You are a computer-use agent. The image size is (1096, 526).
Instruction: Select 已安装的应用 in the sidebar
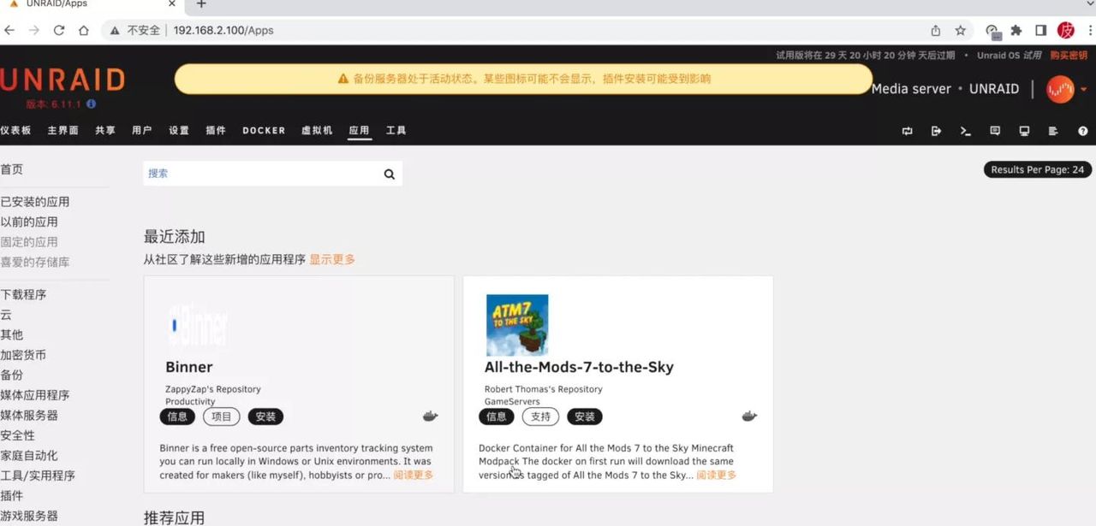(x=35, y=202)
